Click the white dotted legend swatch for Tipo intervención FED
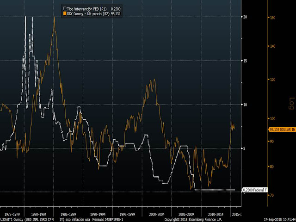The width and height of the screenshot is (296, 222). click(x=65, y=9)
